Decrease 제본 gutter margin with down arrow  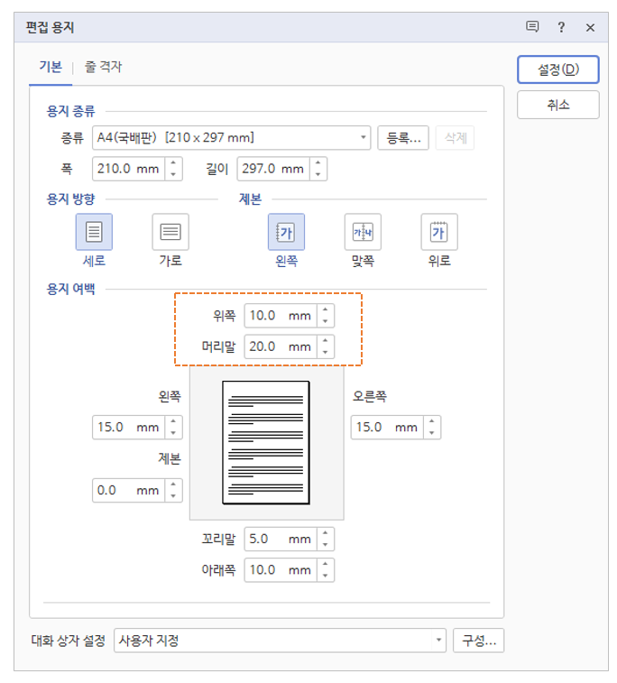(x=173, y=496)
